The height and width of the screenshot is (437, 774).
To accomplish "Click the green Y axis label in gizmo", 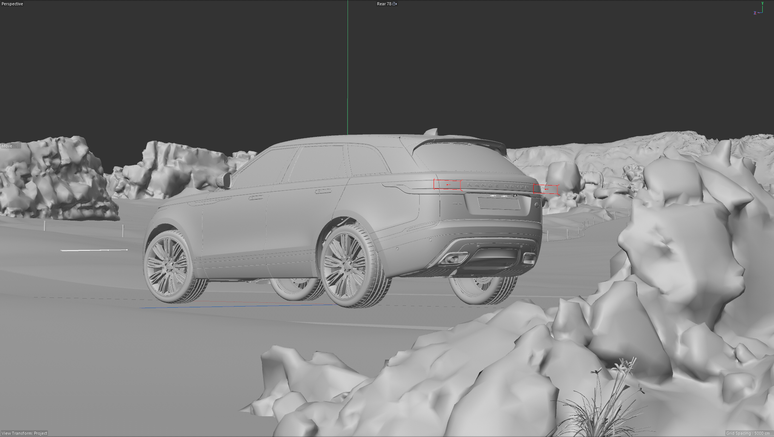I will click(762, 3).
